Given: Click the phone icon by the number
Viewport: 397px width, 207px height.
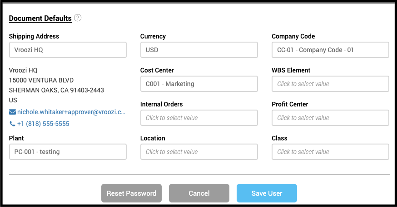Looking at the screenshot, I should [x=12, y=124].
